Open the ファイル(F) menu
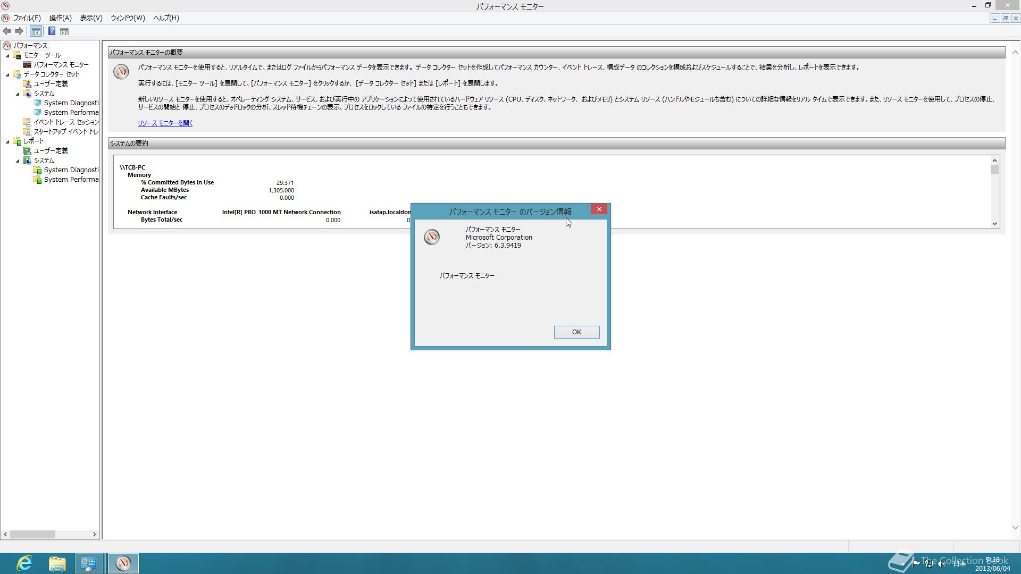The image size is (1021, 574). (x=27, y=18)
